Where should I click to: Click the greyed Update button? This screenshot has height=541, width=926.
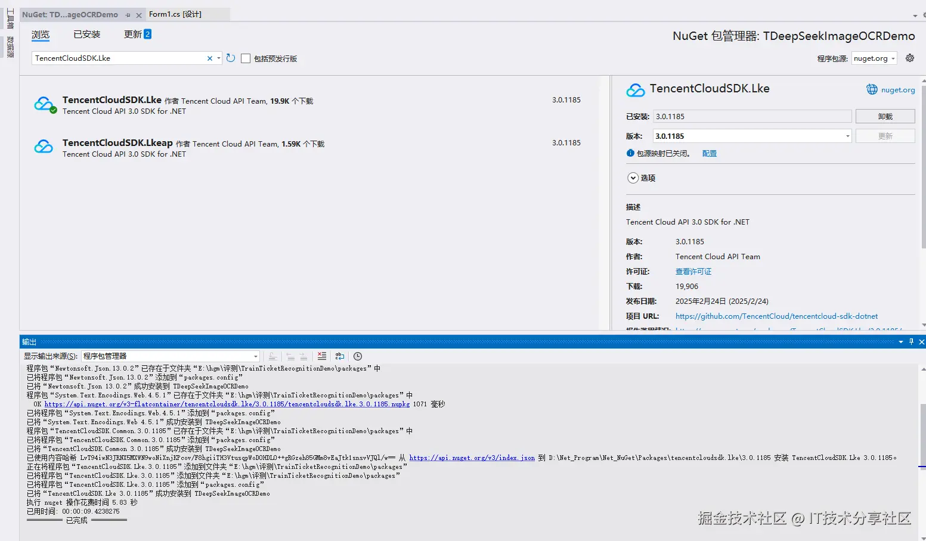(x=885, y=136)
